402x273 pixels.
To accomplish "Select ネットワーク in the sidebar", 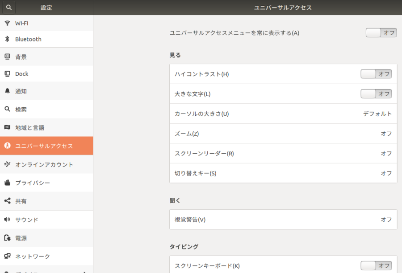I will [46, 256].
